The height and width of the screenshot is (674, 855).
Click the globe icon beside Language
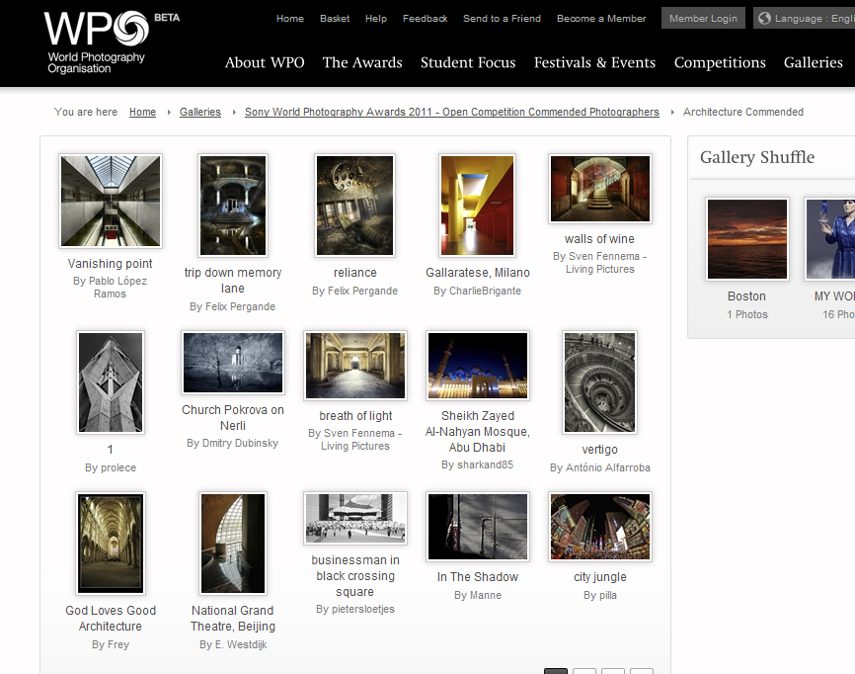coord(764,19)
